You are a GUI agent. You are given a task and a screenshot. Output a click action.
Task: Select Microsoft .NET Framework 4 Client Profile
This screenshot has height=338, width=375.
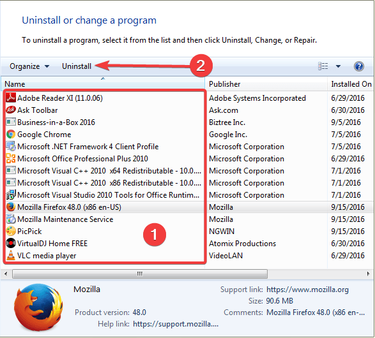pyautogui.click(x=88, y=146)
